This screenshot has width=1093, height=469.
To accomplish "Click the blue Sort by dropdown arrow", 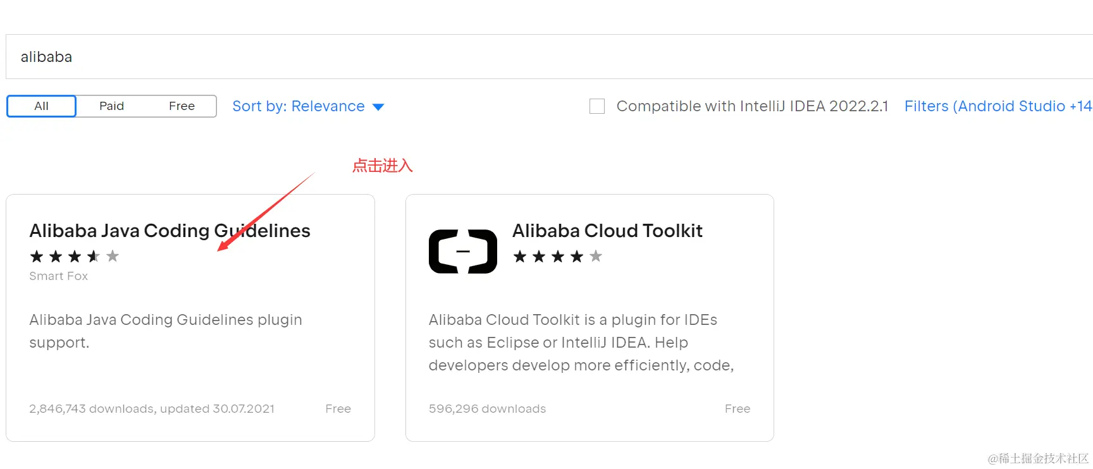I will pos(378,107).
